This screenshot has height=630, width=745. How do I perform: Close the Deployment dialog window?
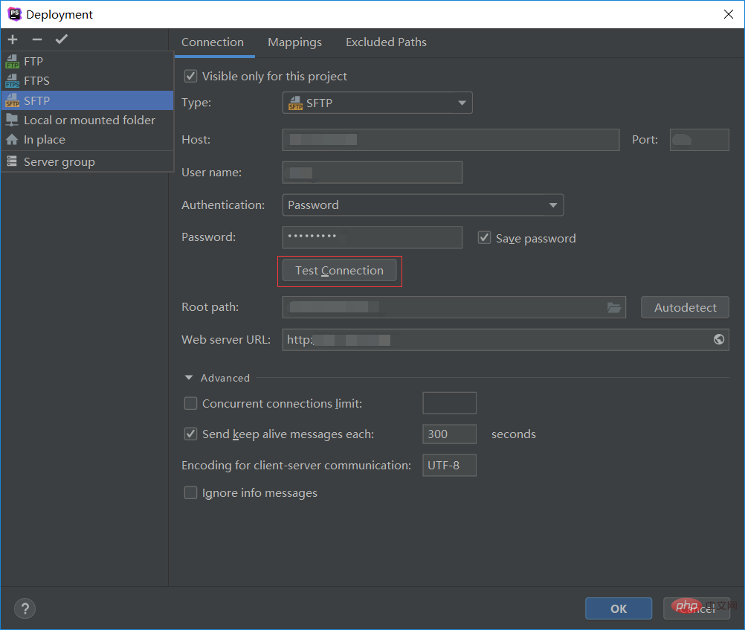[x=729, y=14]
